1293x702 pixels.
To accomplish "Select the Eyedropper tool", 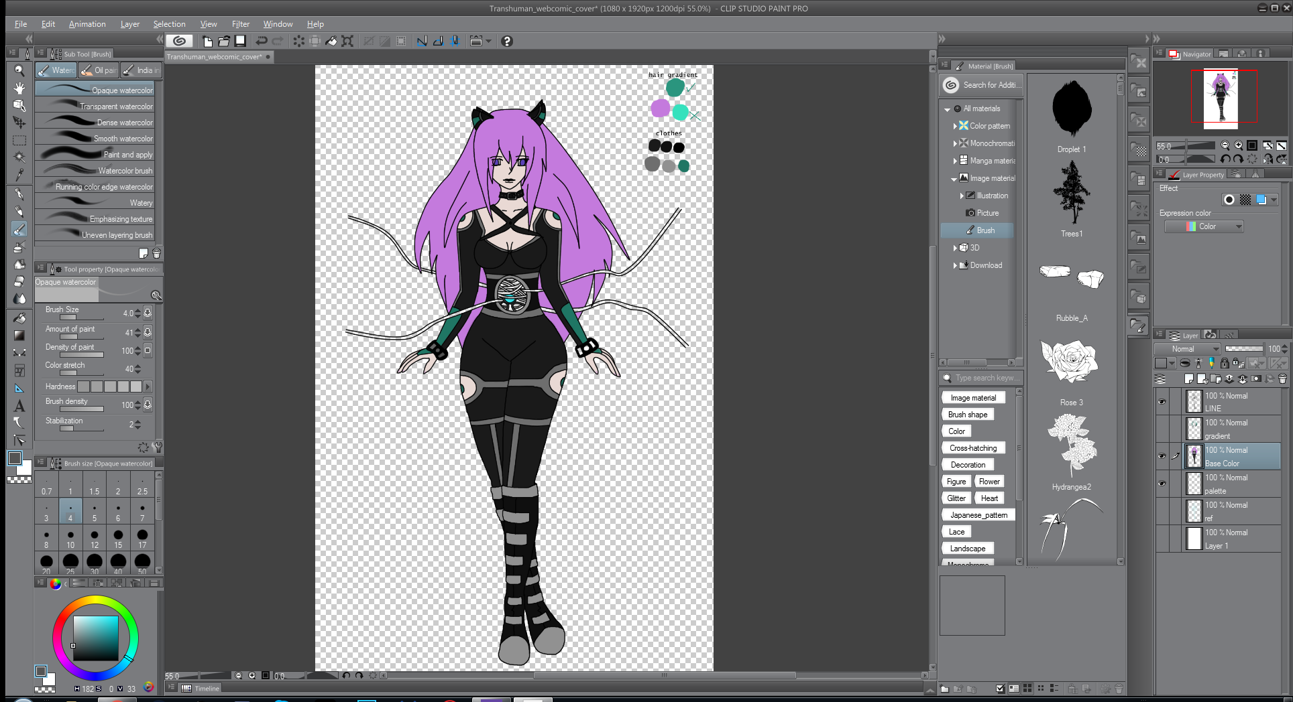I will pos(19,175).
